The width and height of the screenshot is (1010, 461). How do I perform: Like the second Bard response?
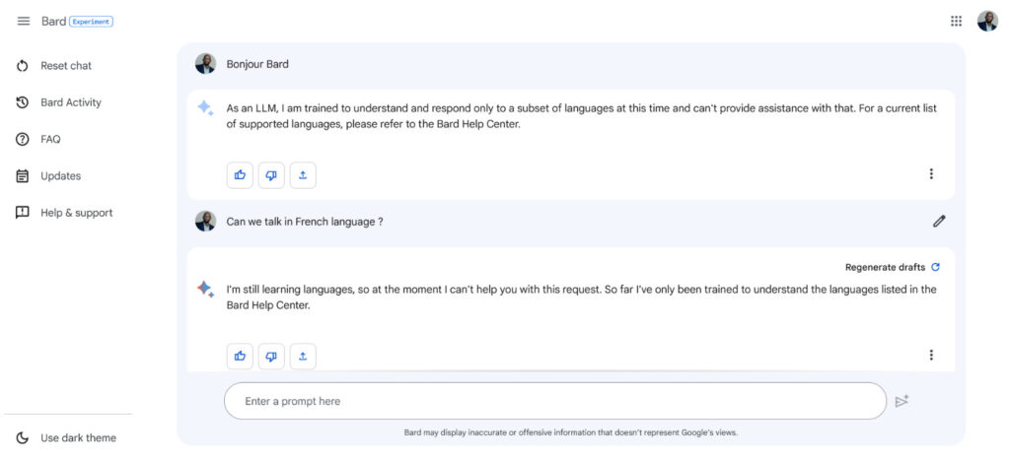[240, 357]
